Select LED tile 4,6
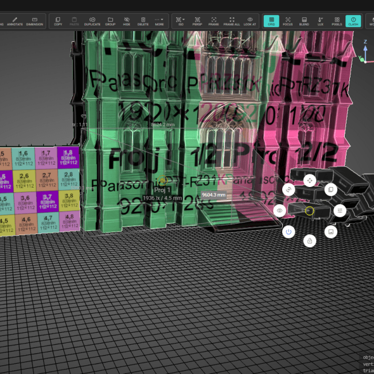Viewport: 374px width, 374px height. 27,224
